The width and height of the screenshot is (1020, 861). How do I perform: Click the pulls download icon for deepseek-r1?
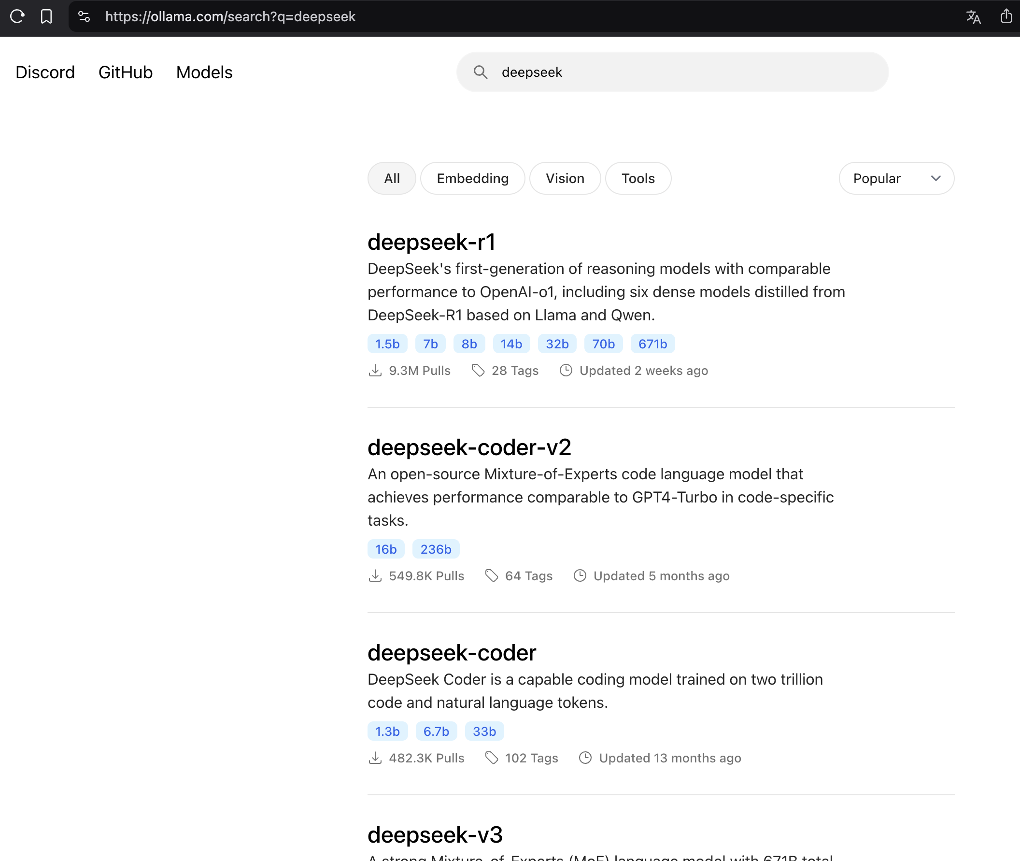pyautogui.click(x=375, y=371)
